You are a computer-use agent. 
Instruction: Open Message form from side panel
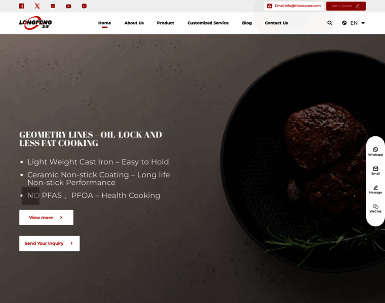point(375,190)
